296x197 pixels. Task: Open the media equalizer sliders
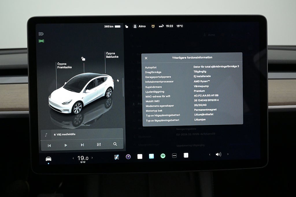[x=99, y=144]
